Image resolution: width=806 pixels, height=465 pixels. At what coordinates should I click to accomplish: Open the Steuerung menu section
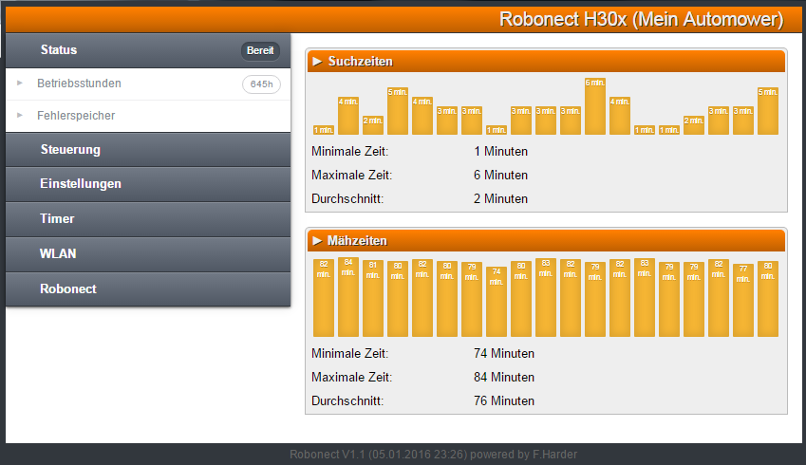coord(148,150)
